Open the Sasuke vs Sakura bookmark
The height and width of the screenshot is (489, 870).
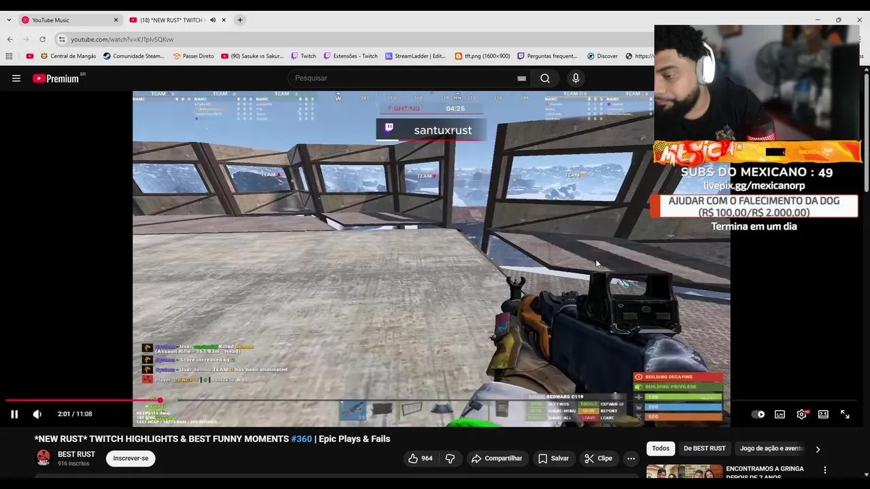[252, 56]
